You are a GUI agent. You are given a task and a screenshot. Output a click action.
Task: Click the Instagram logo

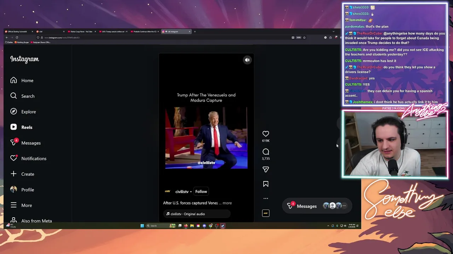[24, 59]
